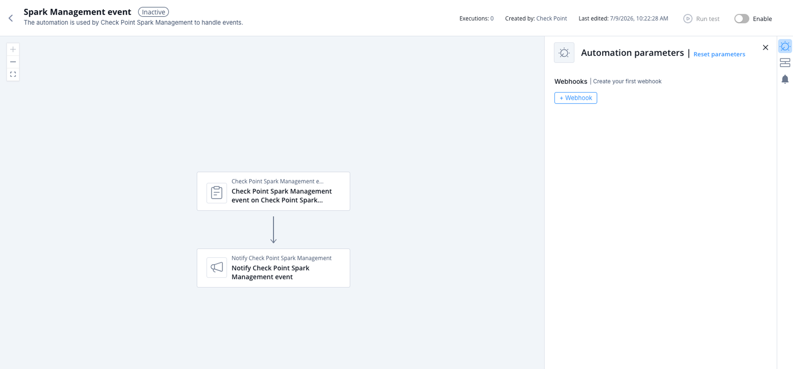Click the clipboard icon on the trigger node
793x369 pixels.
pyautogui.click(x=216, y=193)
